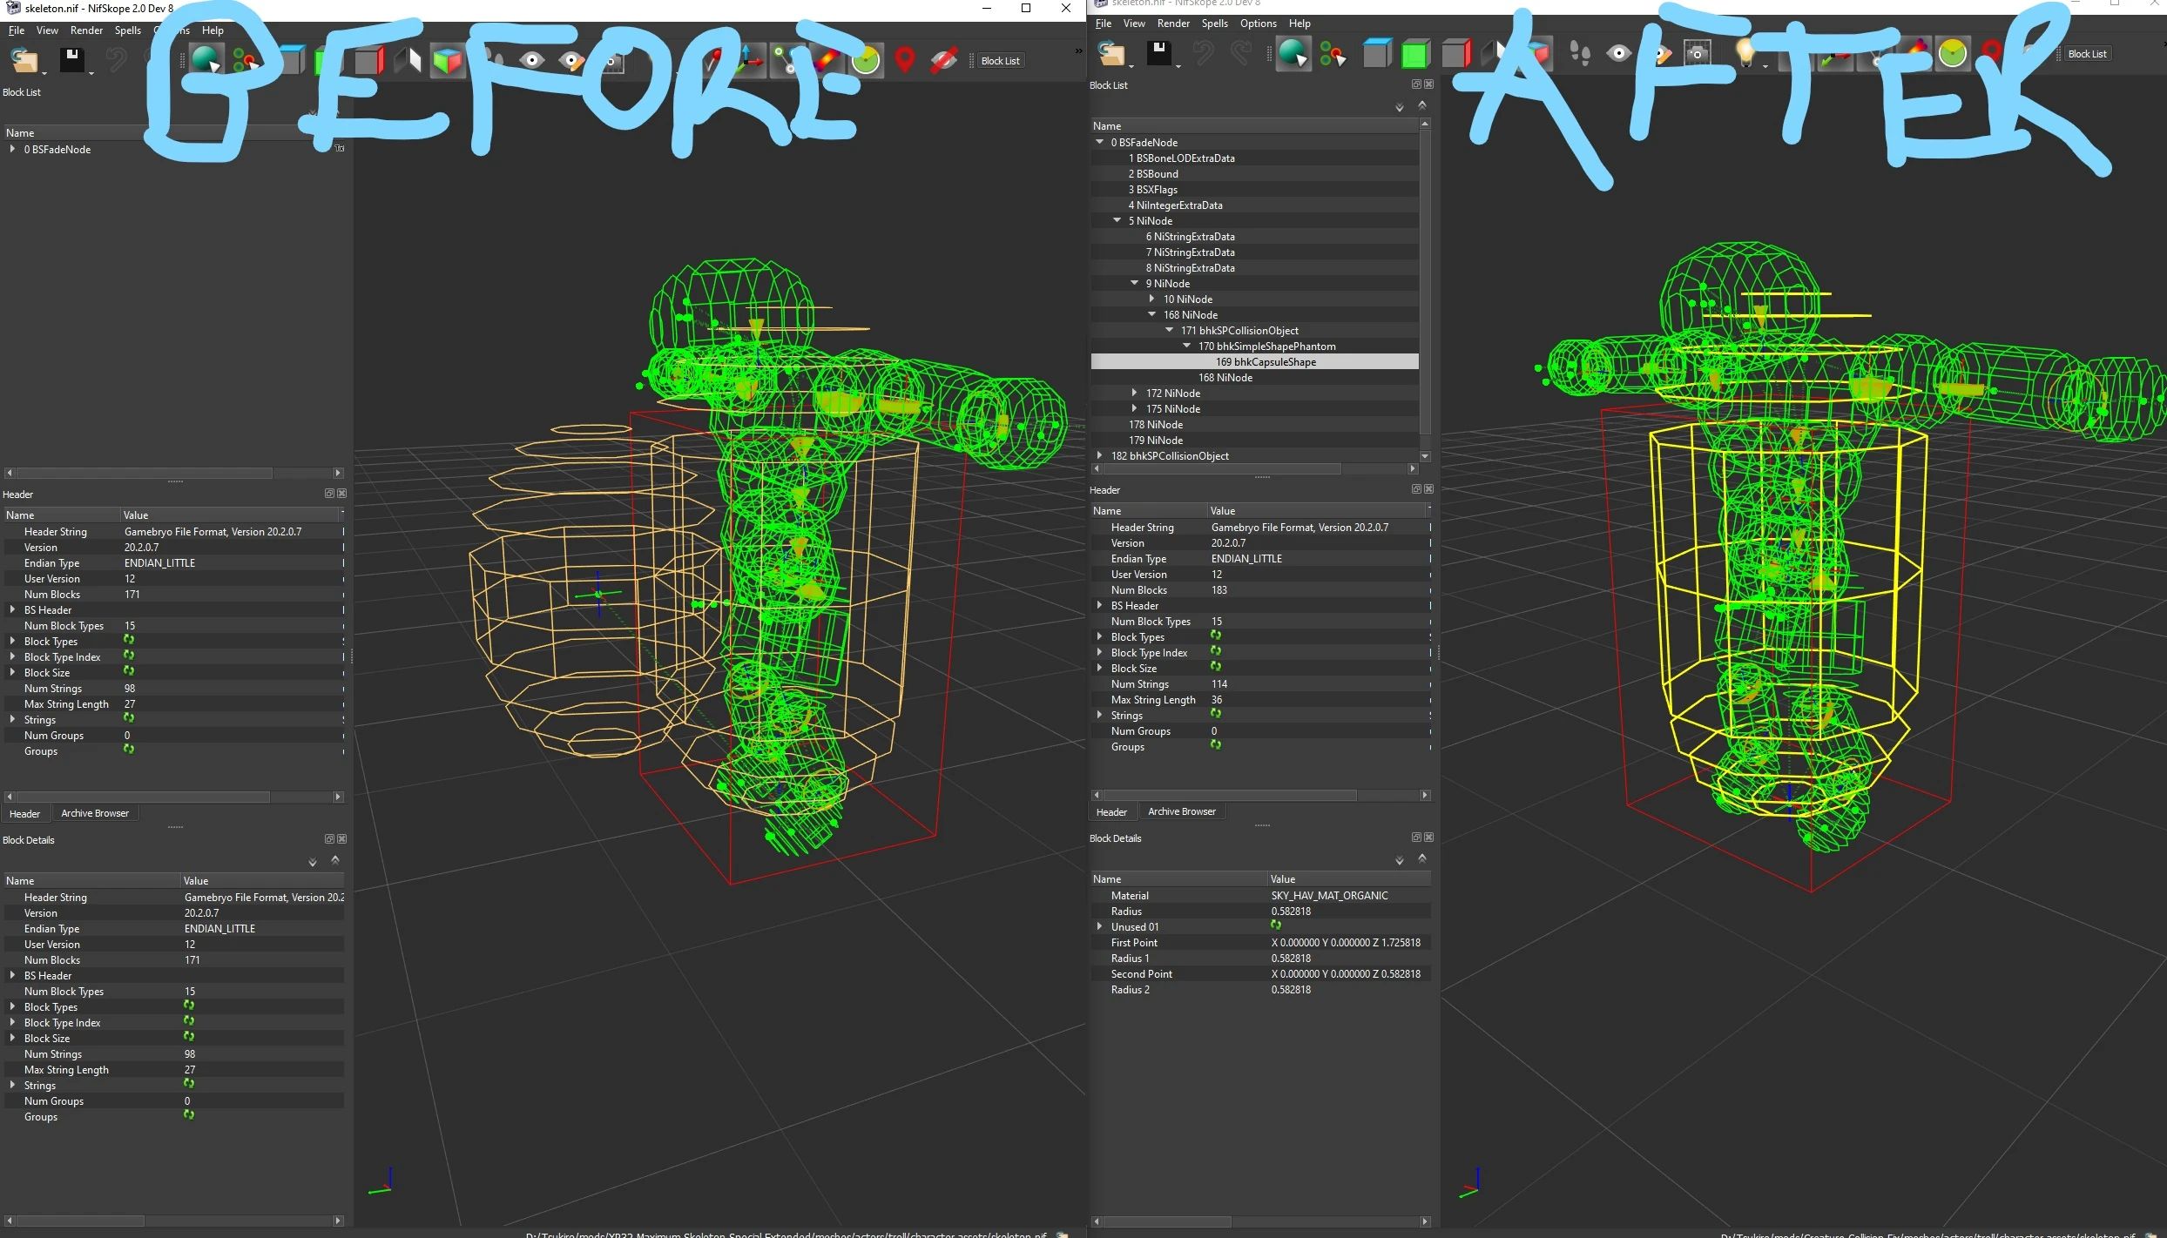The width and height of the screenshot is (2167, 1238).
Task: Collapse 170 bhkSimpleShapePhantom tree node
Action: (x=1186, y=347)
